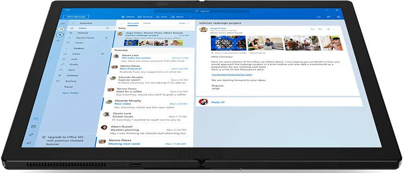
Task: Open Devon Lane School issues email
Action: coord(146,117)
